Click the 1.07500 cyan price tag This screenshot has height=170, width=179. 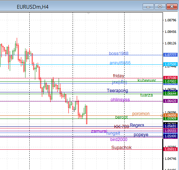(x=170, y=64)
